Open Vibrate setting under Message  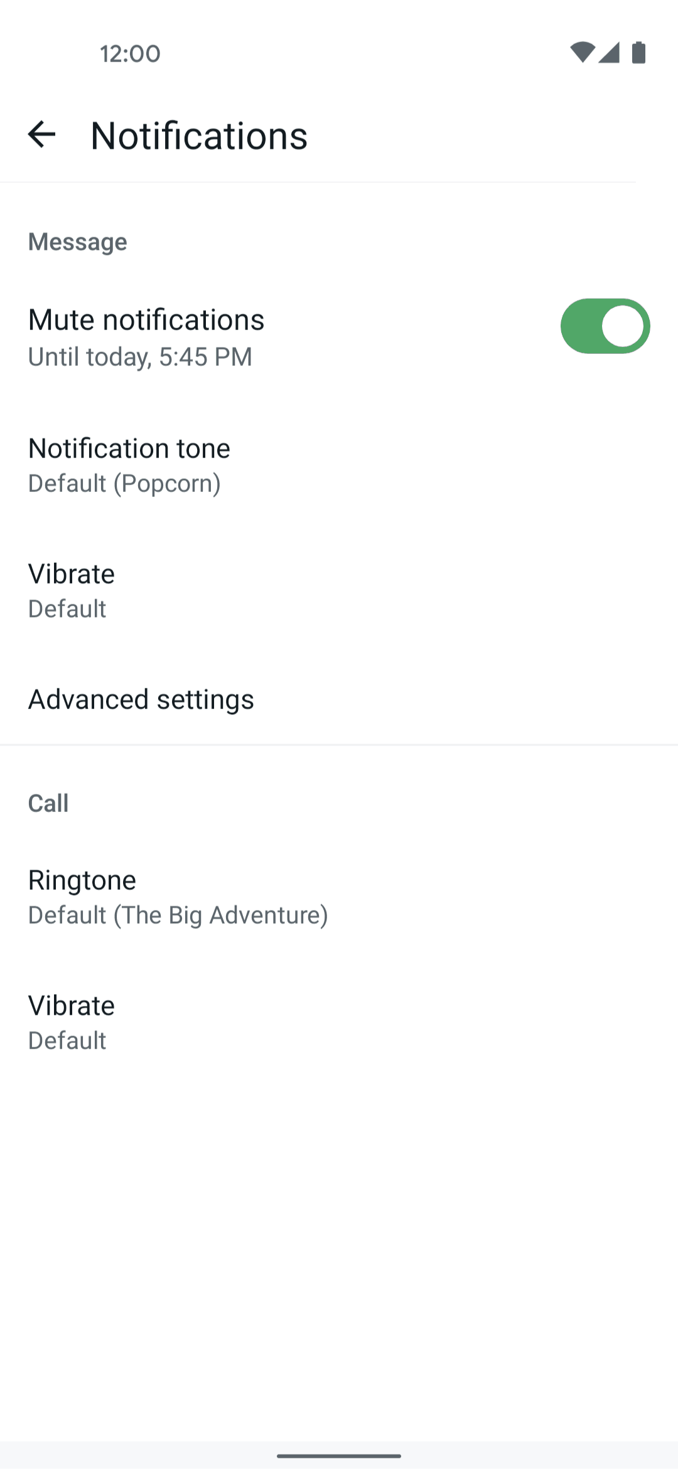point(72,574)
